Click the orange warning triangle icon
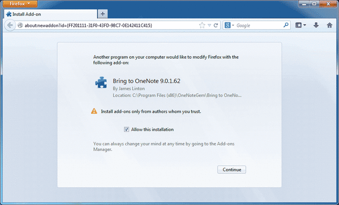The width and height of the screenshot is (339, 205). (x=94, y=111)
